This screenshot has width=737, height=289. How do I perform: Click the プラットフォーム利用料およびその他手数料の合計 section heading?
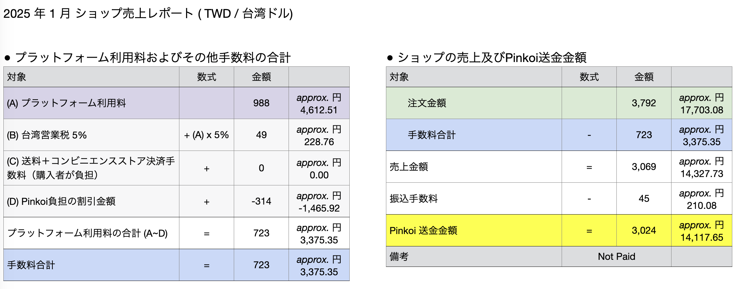point(152,58)
